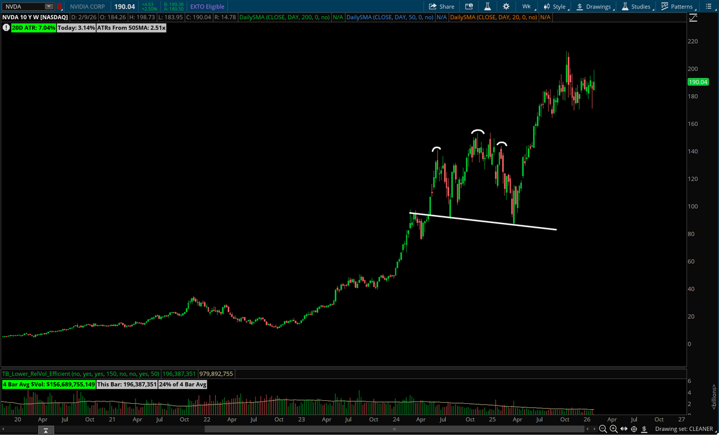The height and width of the screenshot is (435, 719).
Task: Open the Style menu
Action: (555, 7)
